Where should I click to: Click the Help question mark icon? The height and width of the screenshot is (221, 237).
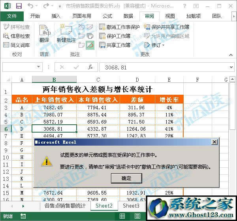(x=184, y=6)
